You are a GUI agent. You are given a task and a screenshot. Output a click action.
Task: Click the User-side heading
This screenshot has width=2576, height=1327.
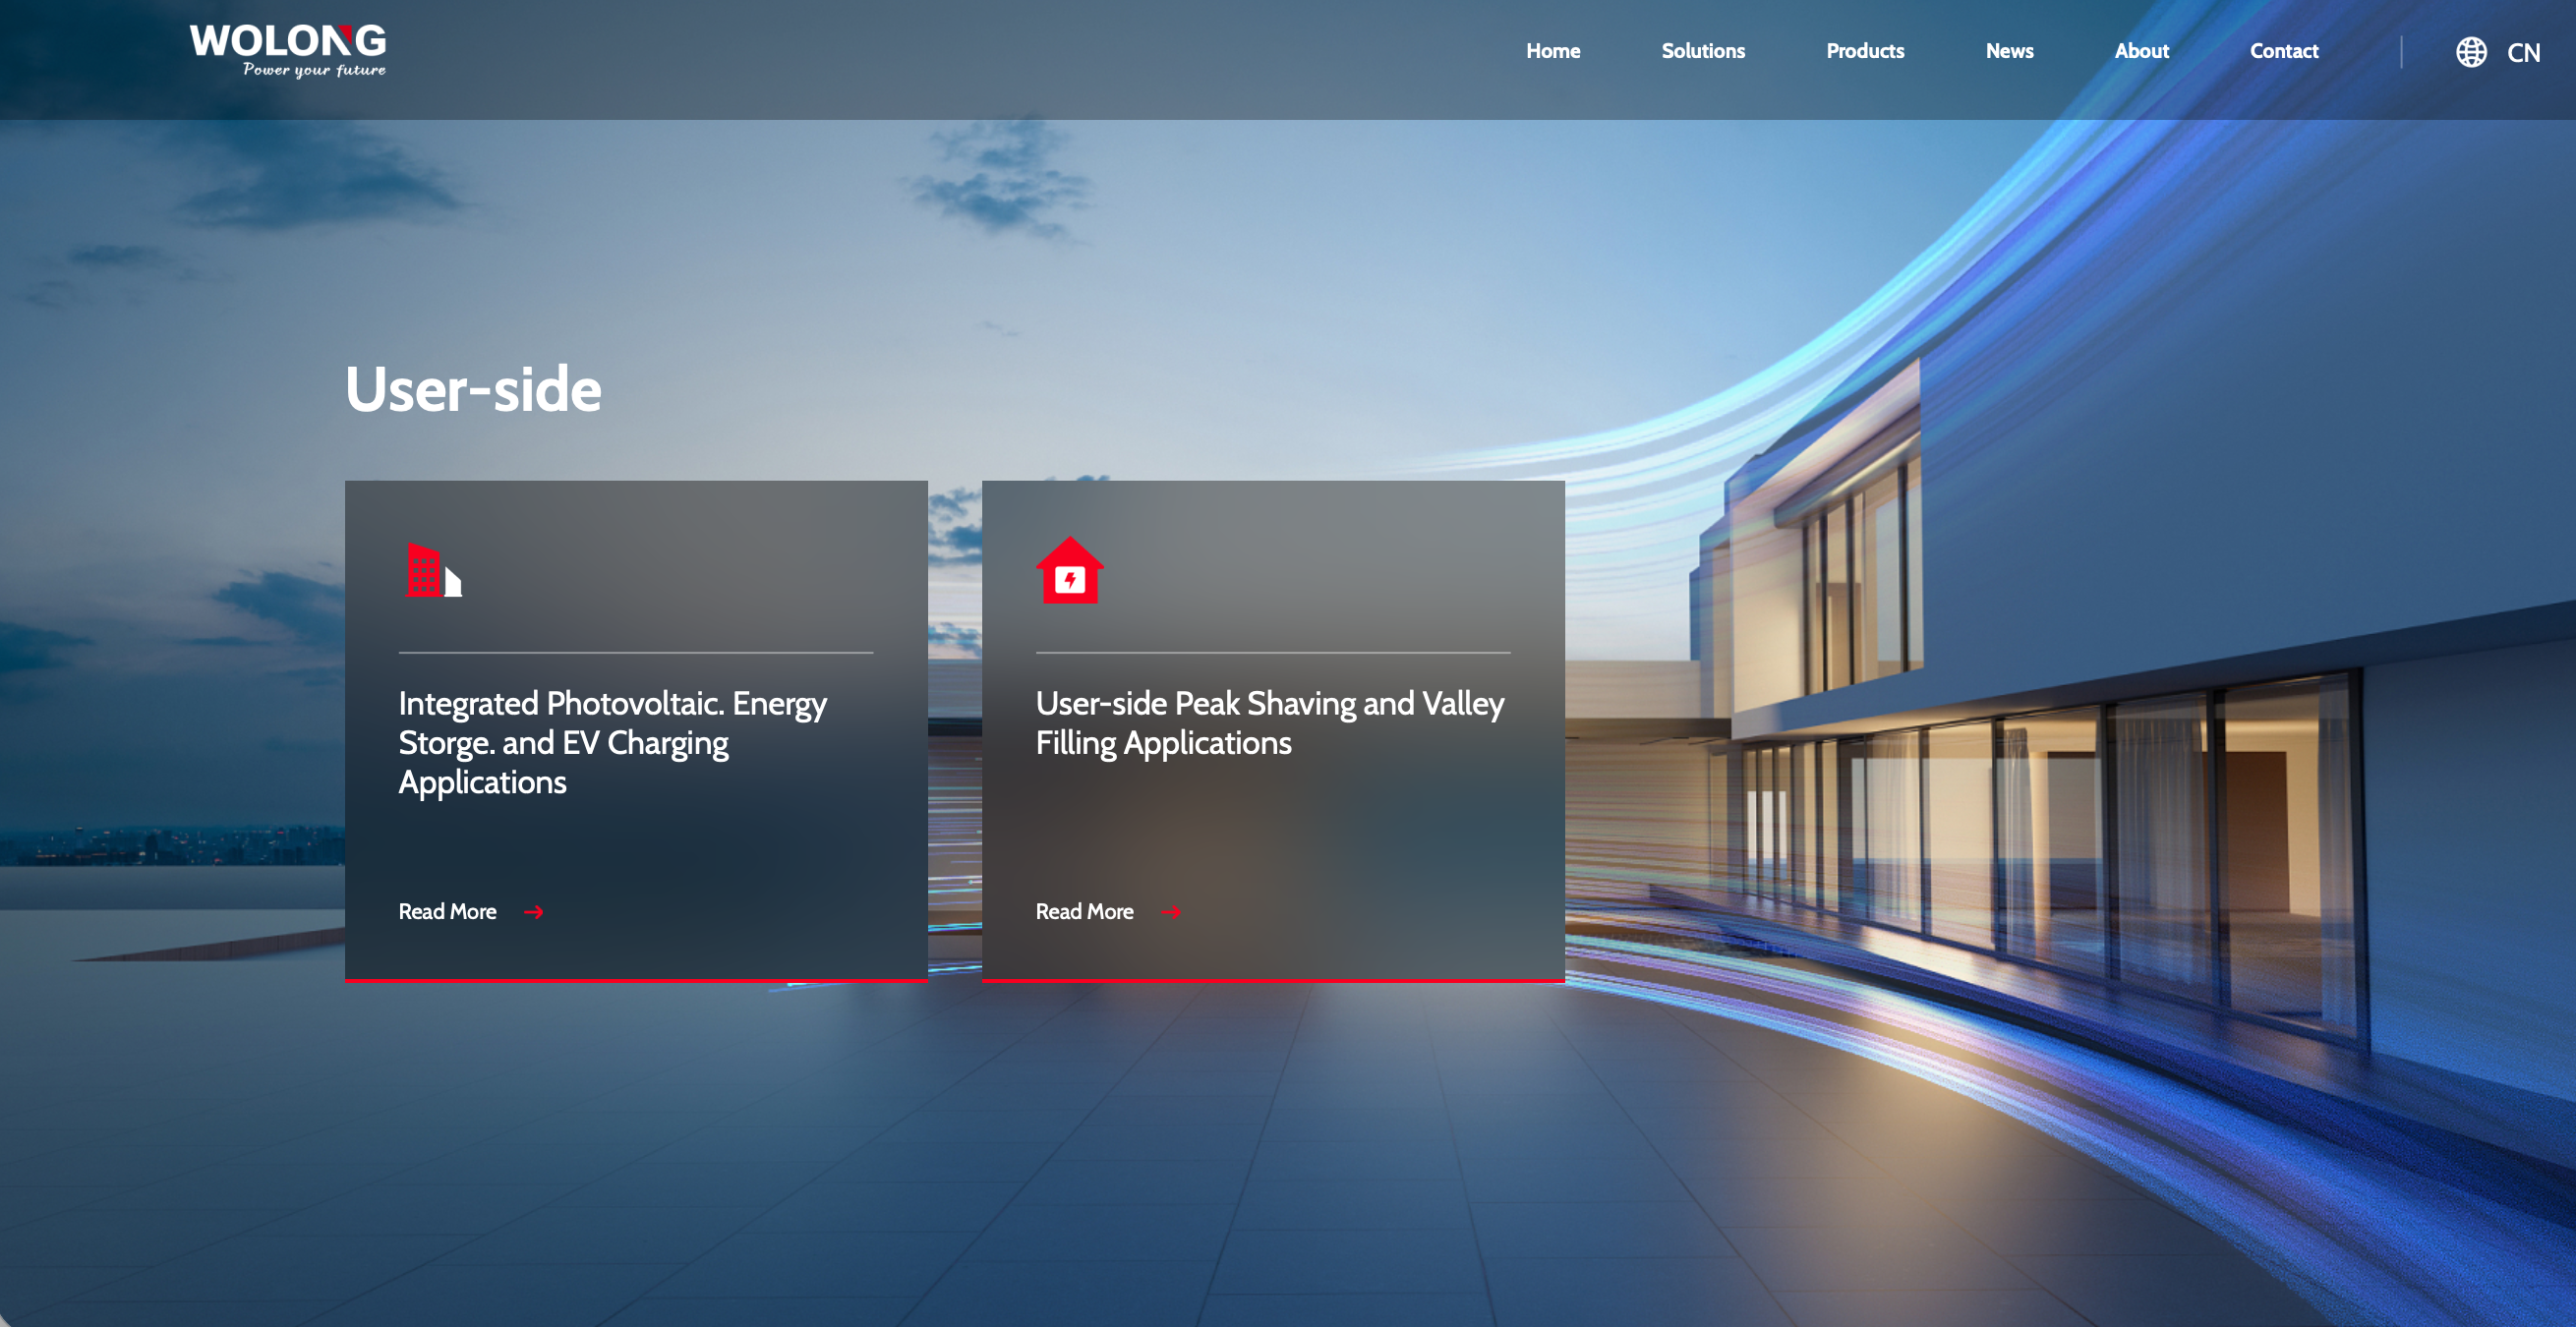(x=473, y=389)
